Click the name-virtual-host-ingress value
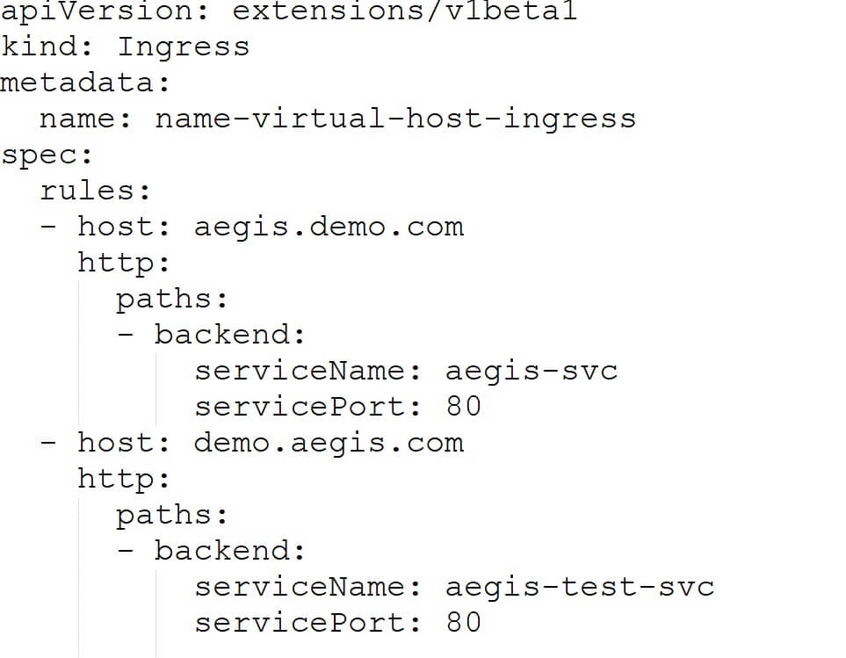The height and width of the screenshot is (658, 846). click(395, 119)
